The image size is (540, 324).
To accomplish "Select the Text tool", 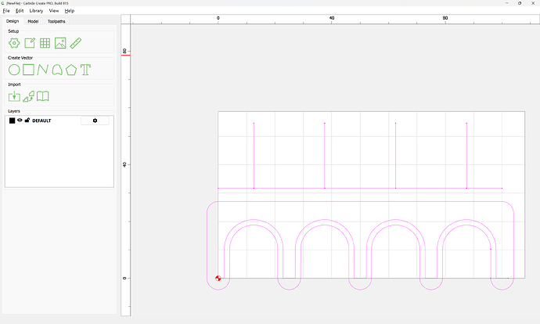I will 85,70.
